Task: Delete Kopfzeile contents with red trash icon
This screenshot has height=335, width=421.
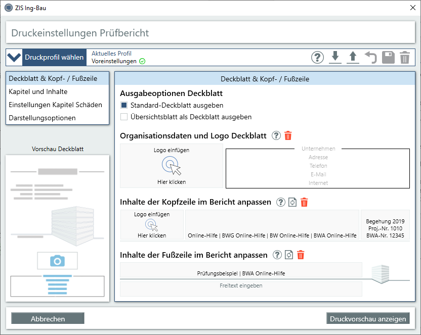Action: pos(304,202)
